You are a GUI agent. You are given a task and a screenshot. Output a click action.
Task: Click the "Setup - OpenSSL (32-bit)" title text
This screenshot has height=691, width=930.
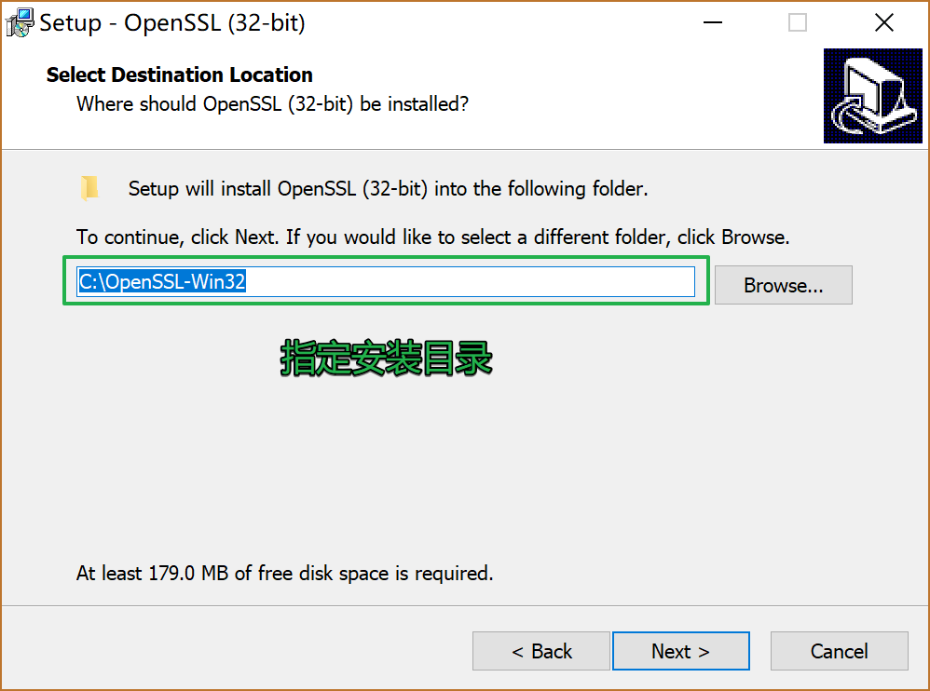pos(172,23)
